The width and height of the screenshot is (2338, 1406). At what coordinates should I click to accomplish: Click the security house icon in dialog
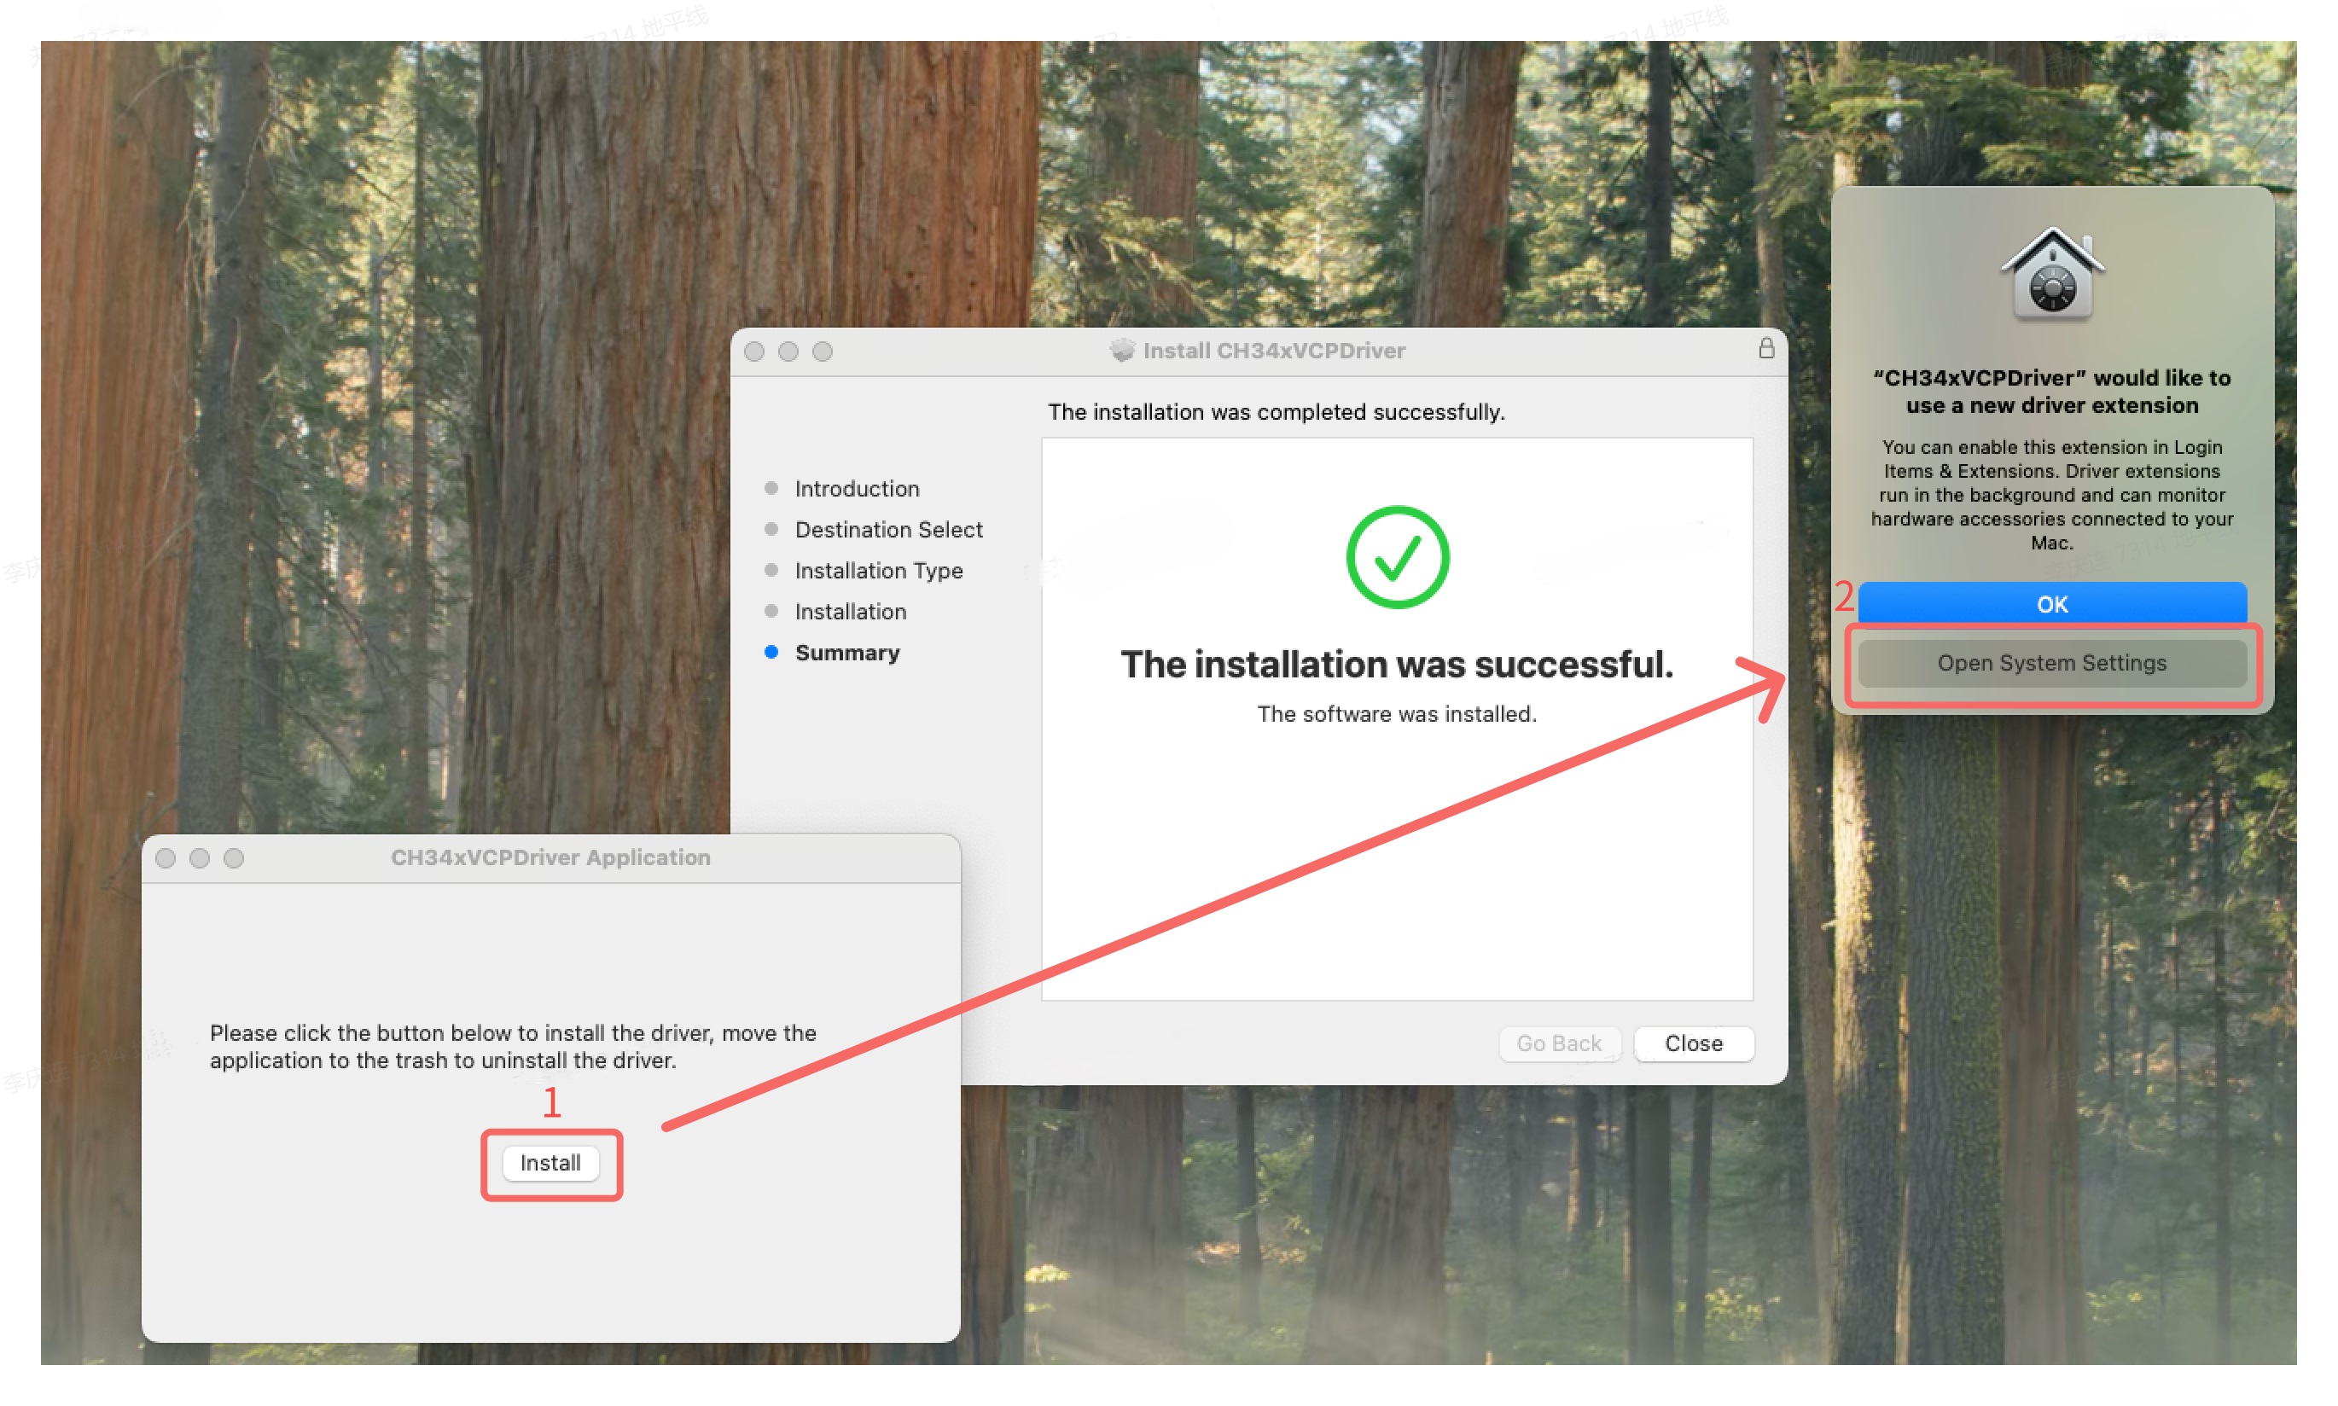(x=2052, y=273)
